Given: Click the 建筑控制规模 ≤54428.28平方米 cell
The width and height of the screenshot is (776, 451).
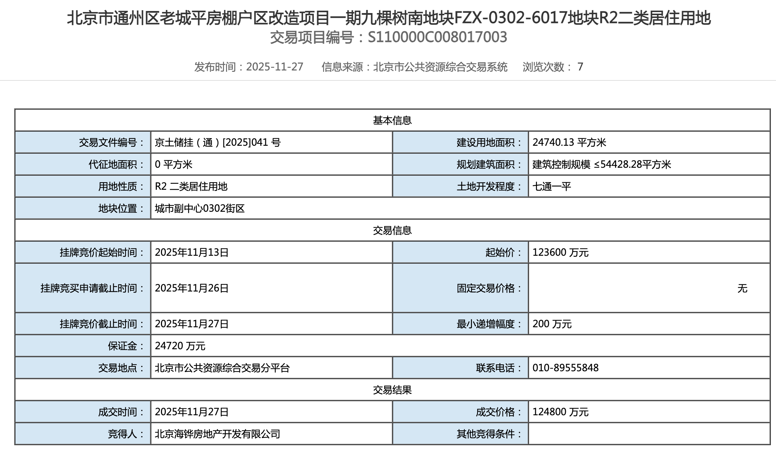Looking at the screenshot, I should pyautogui.click(x=602, y=164).
